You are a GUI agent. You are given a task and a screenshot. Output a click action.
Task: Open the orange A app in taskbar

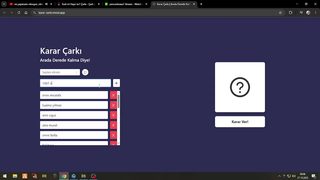pos(24,176)
